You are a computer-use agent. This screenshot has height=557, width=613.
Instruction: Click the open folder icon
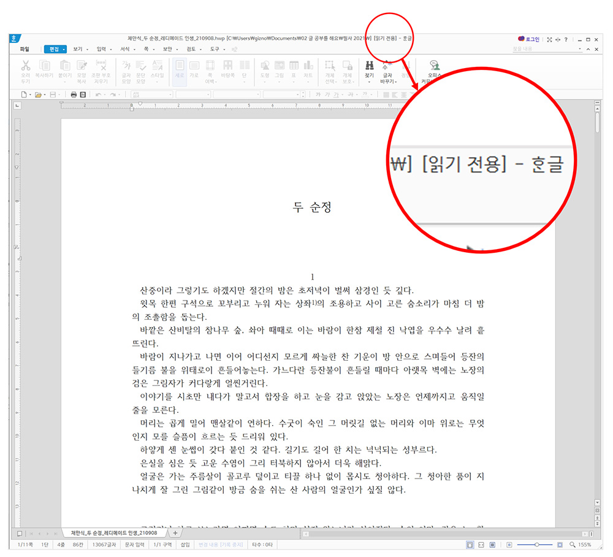[38, 94]
